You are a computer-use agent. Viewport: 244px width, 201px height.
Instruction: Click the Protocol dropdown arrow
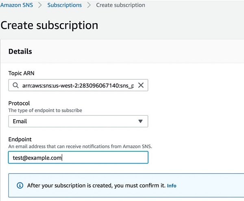point(140,121)
